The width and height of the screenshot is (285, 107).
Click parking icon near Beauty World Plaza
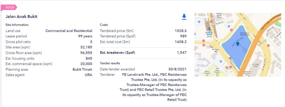click(229, 26)
